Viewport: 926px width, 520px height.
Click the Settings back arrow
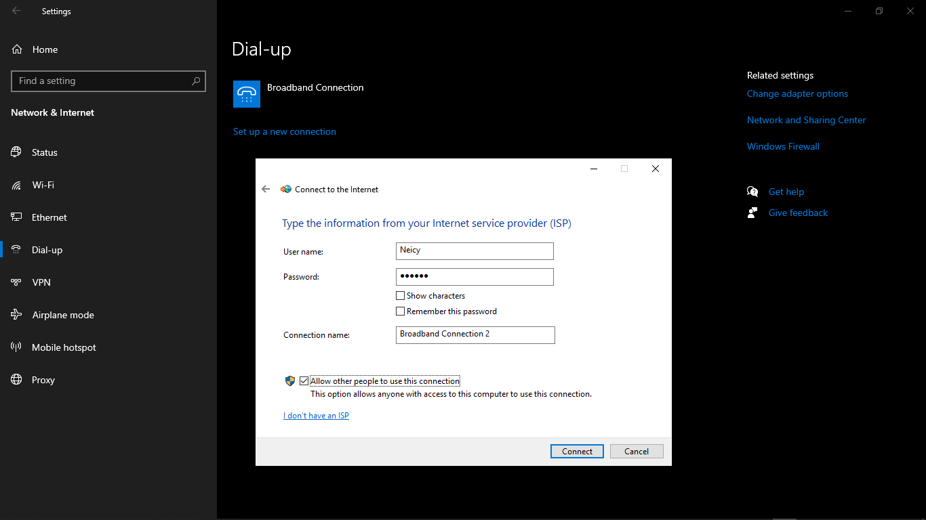point(16,11)
